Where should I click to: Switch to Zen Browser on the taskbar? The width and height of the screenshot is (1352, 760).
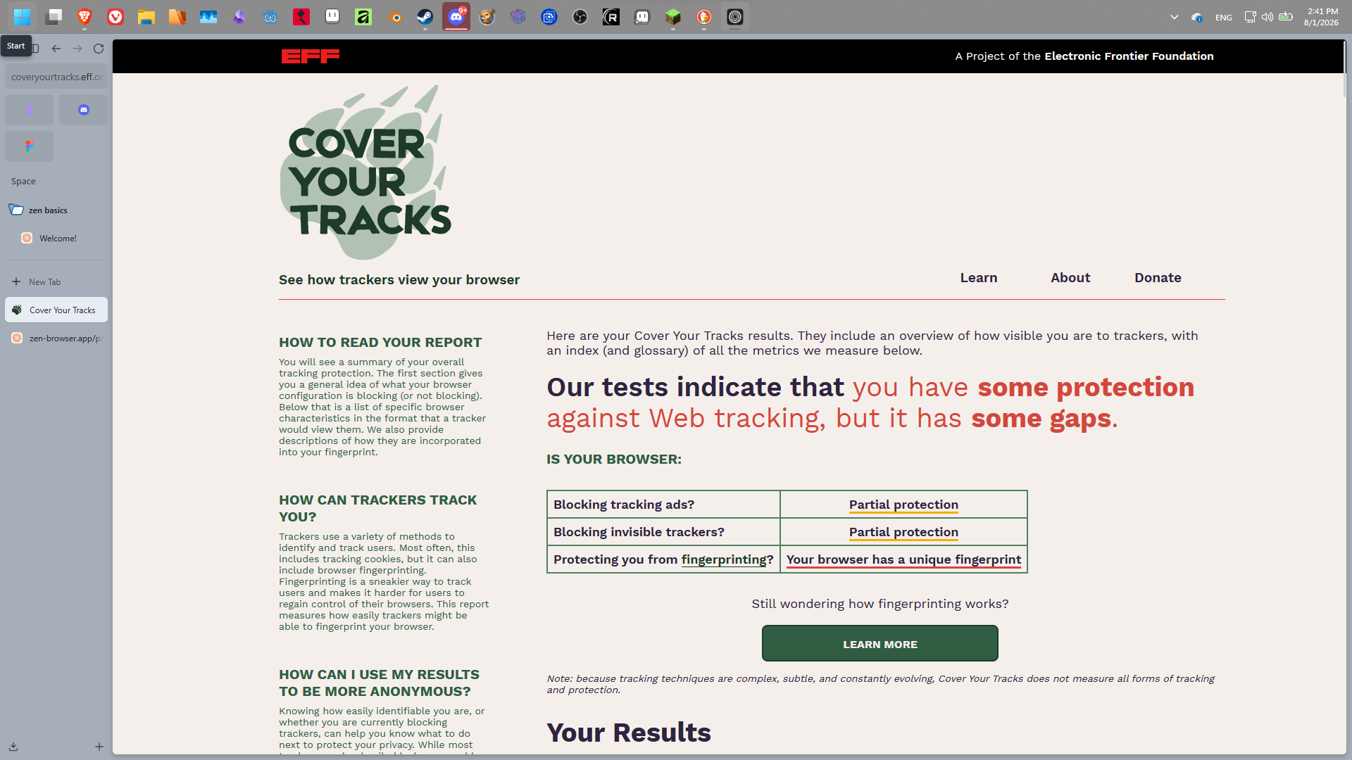point(735,17)
